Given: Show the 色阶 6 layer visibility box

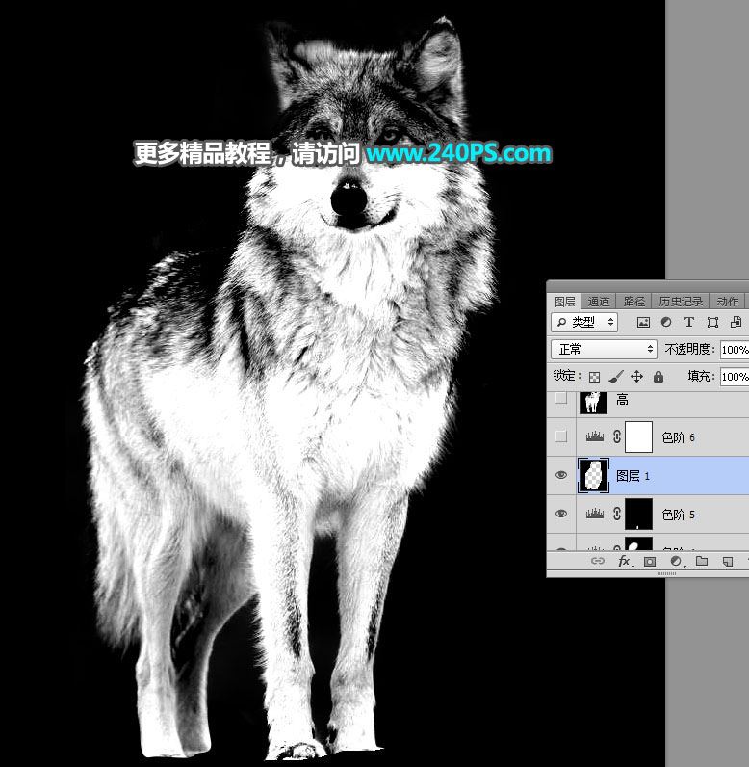Looking at the screenshot, I should [561, 436].
